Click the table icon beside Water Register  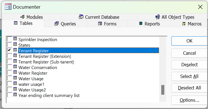(x=15, y=72)
